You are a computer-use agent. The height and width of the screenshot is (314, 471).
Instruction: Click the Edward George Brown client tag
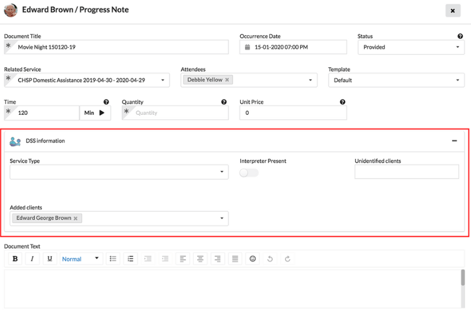(x=47, y=218)
